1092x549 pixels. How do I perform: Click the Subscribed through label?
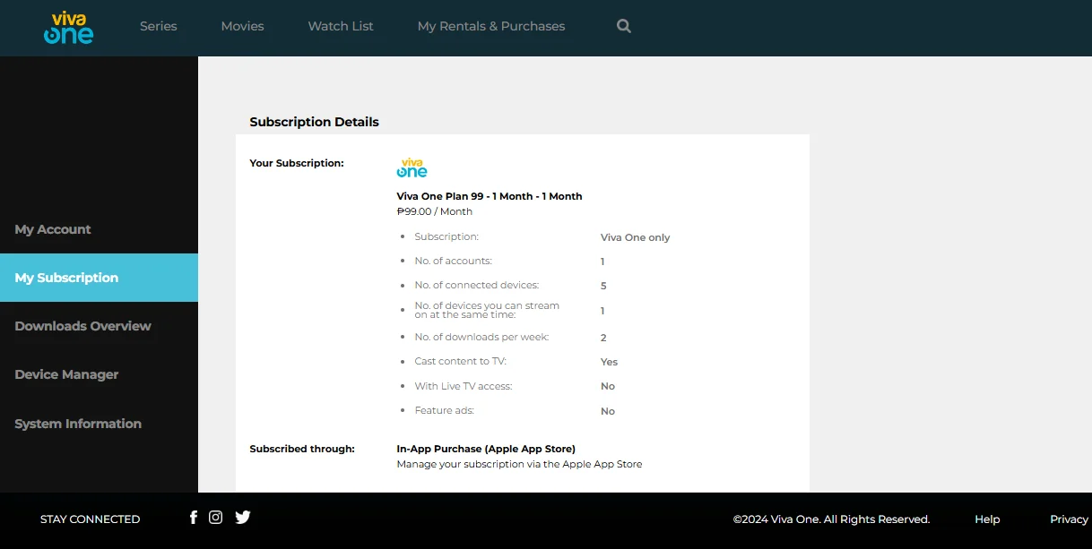302,449
